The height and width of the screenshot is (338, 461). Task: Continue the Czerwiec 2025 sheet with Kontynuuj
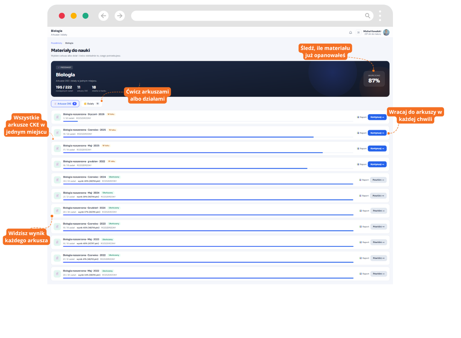377,133
